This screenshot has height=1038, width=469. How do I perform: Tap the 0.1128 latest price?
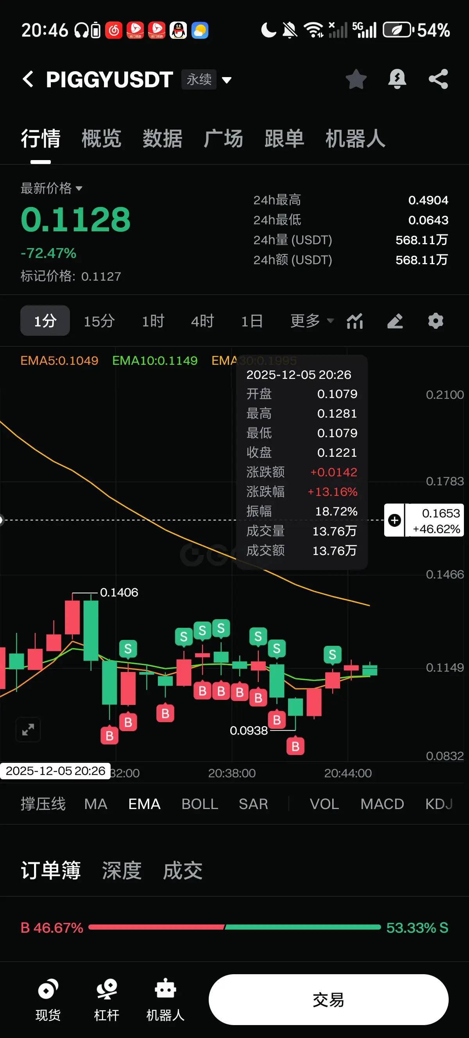point(75,220)
